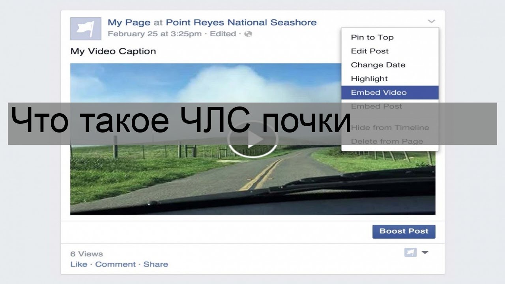Select Embed Video menu item
This screenshot has height=284, width=505.
pos(390,93)
